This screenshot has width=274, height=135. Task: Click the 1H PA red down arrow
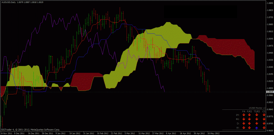pyautogui.click(x=244, y=115)
